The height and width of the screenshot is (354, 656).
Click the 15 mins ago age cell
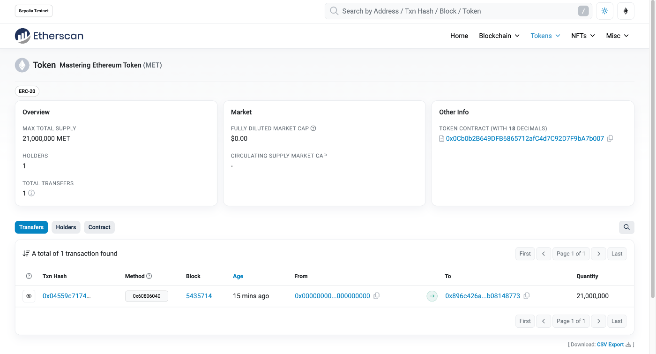[x=251, y=296]
